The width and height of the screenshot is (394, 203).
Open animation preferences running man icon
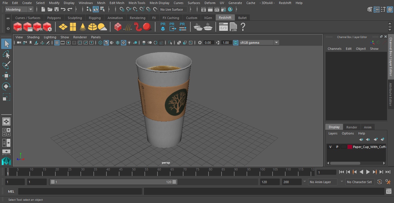(x=388, y=182)
